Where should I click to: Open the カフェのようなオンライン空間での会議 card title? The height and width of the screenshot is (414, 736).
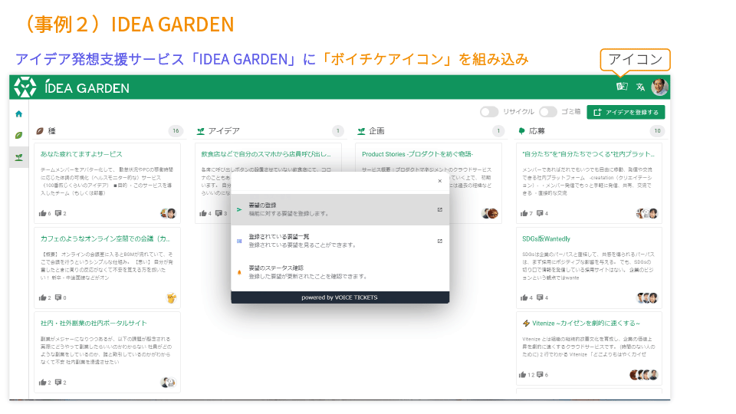[x=104, y=238]
